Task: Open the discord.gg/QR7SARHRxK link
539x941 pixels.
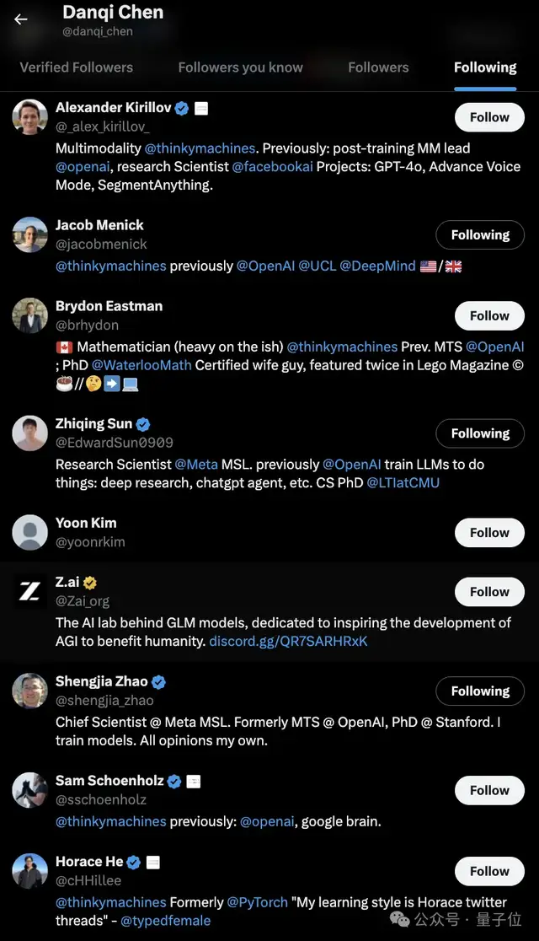Action: tap(288, 642)
